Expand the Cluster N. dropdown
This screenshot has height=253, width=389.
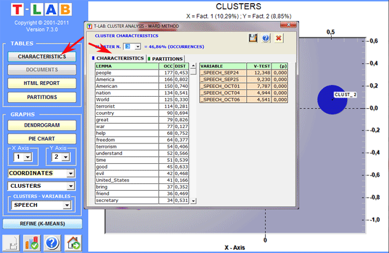pyautogui.click(x=137, y=46)
